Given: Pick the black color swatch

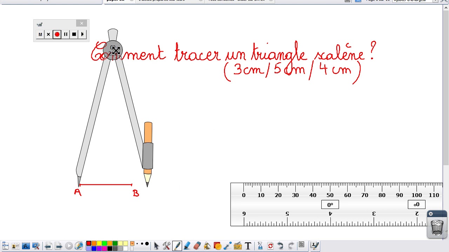Looking at the screenshot, I should tap(110, 248).
